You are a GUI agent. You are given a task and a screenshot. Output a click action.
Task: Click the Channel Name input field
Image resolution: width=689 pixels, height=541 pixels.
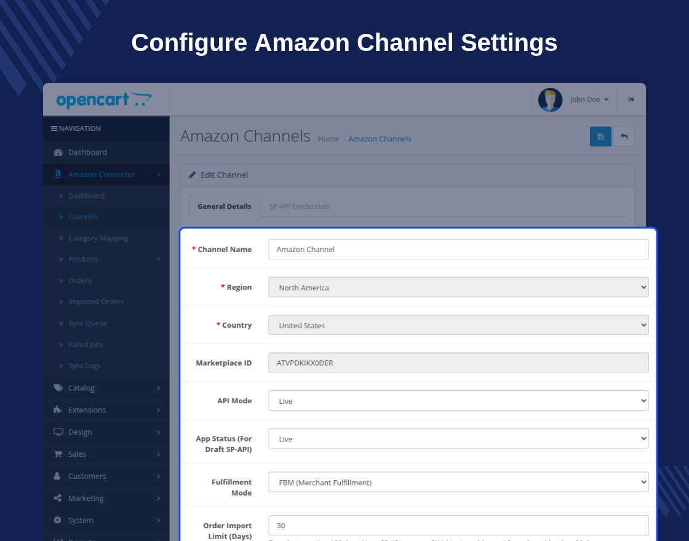point(458,249)
